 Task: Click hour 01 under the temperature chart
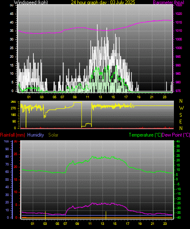tap(33, 224)
